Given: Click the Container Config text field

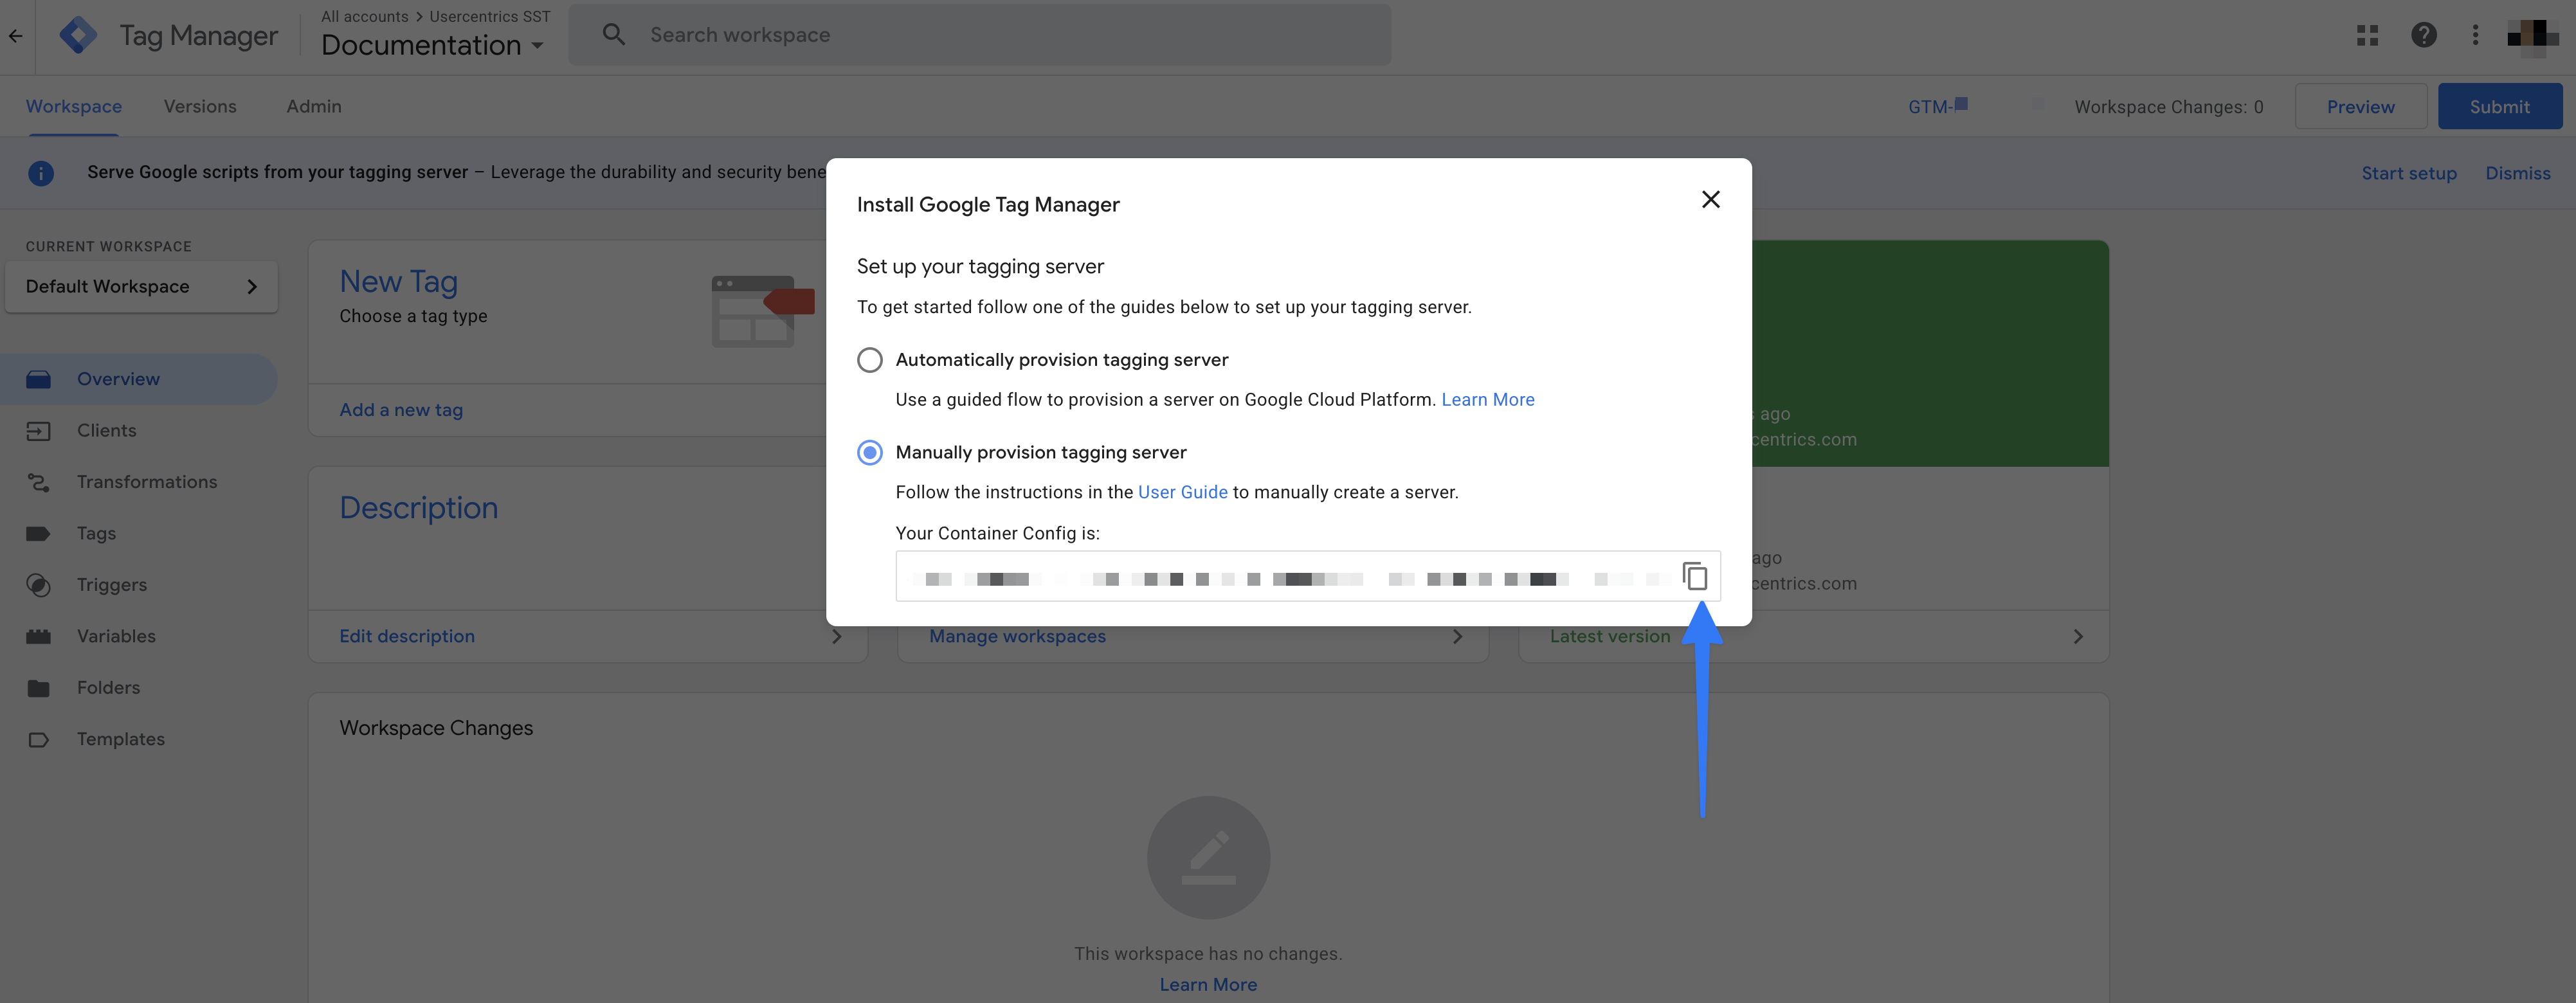Looking at the screenshot, I should pyautogui.click(x=1307, y=576).
